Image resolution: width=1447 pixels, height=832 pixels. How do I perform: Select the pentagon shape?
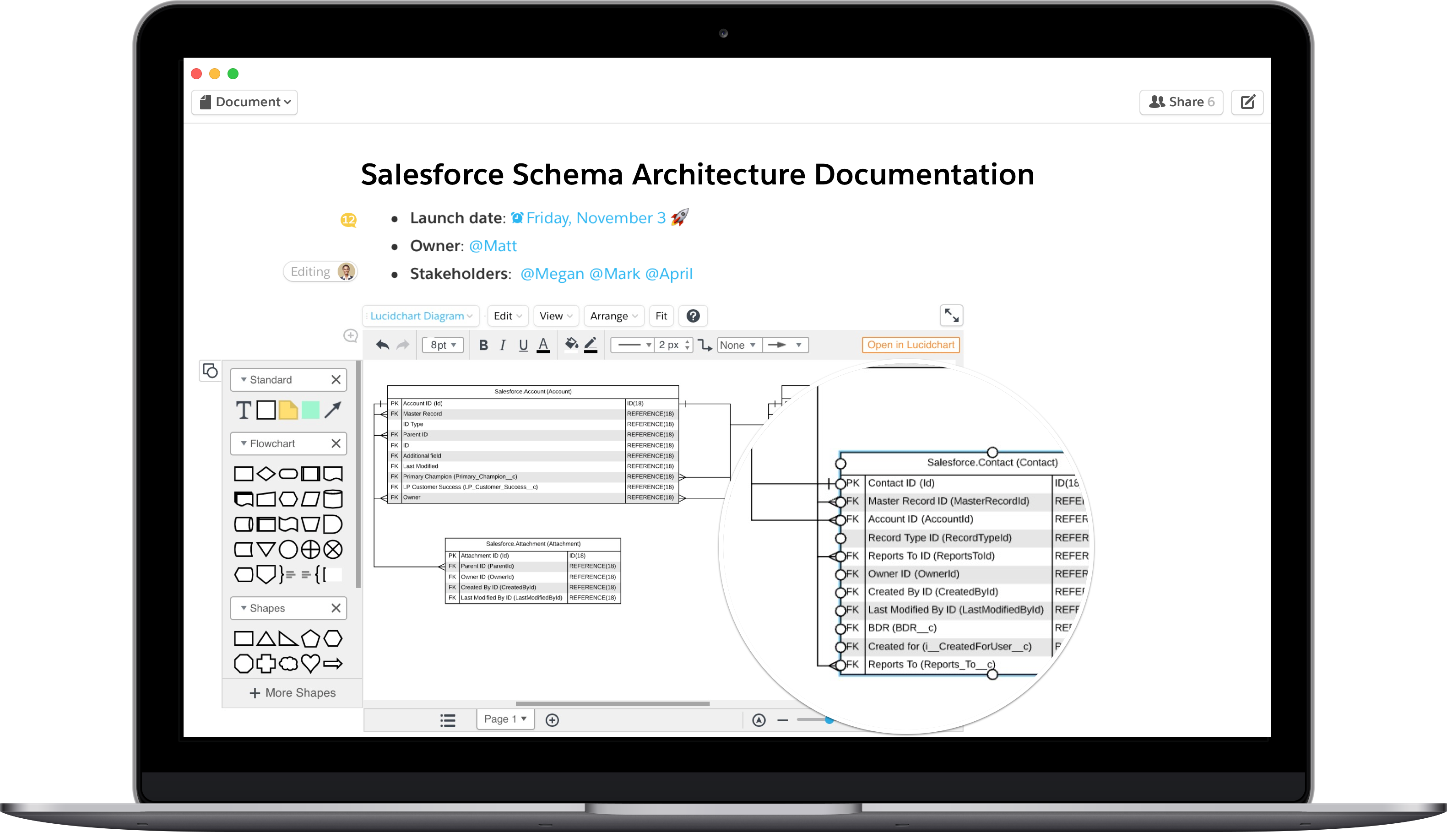[310, 638]
